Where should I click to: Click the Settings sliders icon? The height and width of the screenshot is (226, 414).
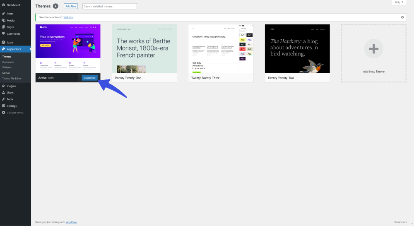(x=3, y=106)
